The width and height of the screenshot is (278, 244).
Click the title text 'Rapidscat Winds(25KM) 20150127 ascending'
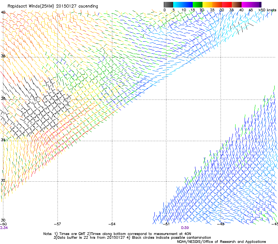53,6
